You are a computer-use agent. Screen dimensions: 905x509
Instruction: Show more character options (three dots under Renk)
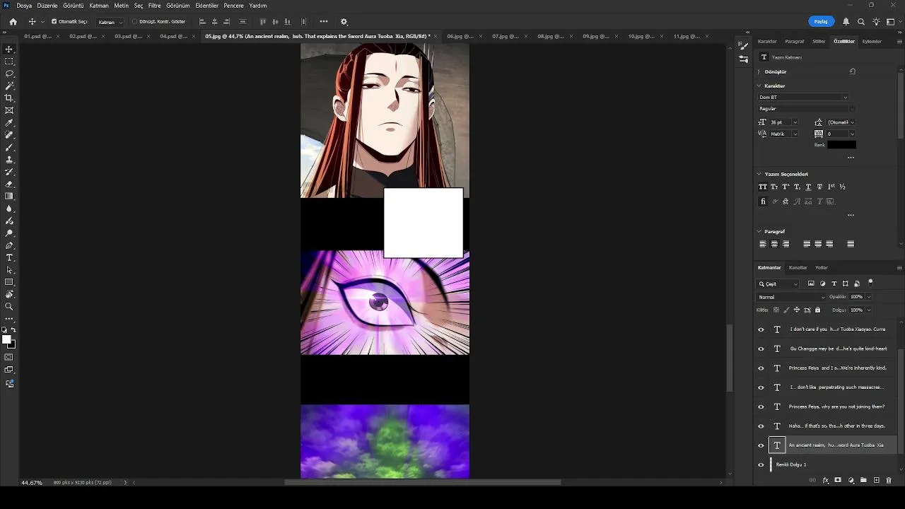pyautogui.click(x=851, y=157)
